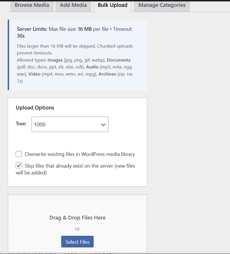The height and width of the screenshot is (254, 230).
Task: Select the Bulk Upload tab
Action: tap(112, 5)
